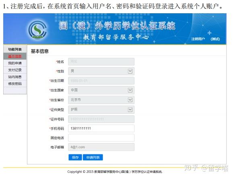
Task: Click the 出生日期 birth date field
Action: pyautogui.click(x=101, y=81)
